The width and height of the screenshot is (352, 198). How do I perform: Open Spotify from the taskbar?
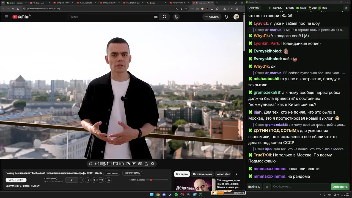point(176,195)
